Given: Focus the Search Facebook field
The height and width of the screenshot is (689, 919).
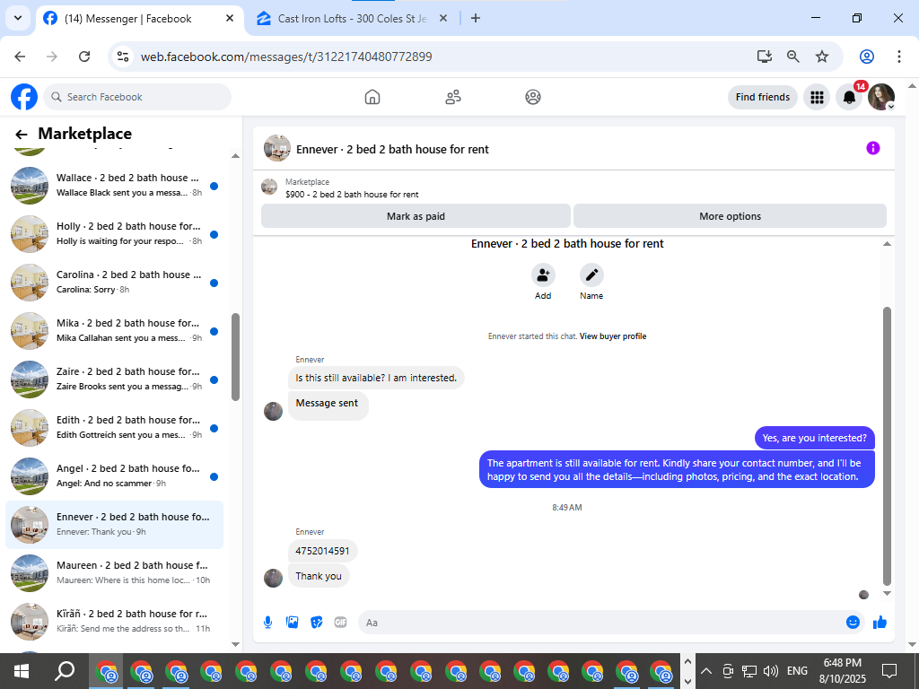Looking at the screenshot, I should point(137,97).
